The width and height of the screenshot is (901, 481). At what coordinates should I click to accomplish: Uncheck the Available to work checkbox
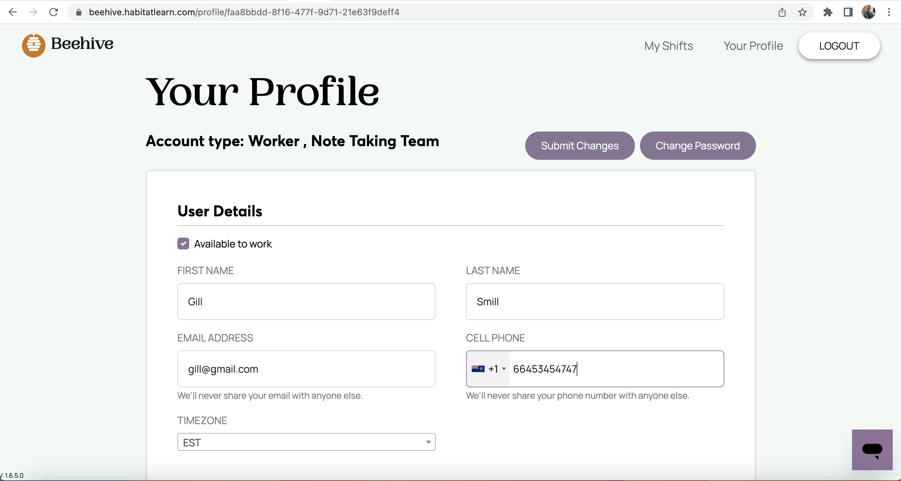point(183,244)
